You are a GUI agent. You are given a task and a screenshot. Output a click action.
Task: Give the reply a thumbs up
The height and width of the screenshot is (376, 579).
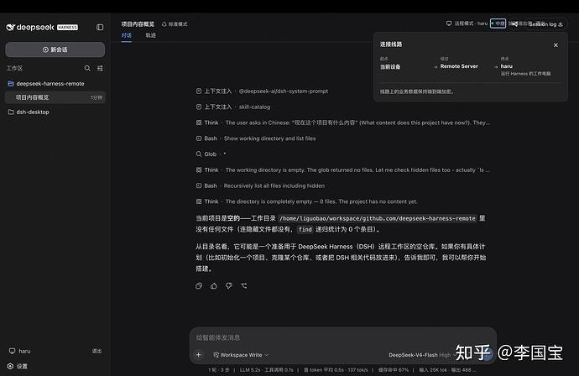(214, 286)
